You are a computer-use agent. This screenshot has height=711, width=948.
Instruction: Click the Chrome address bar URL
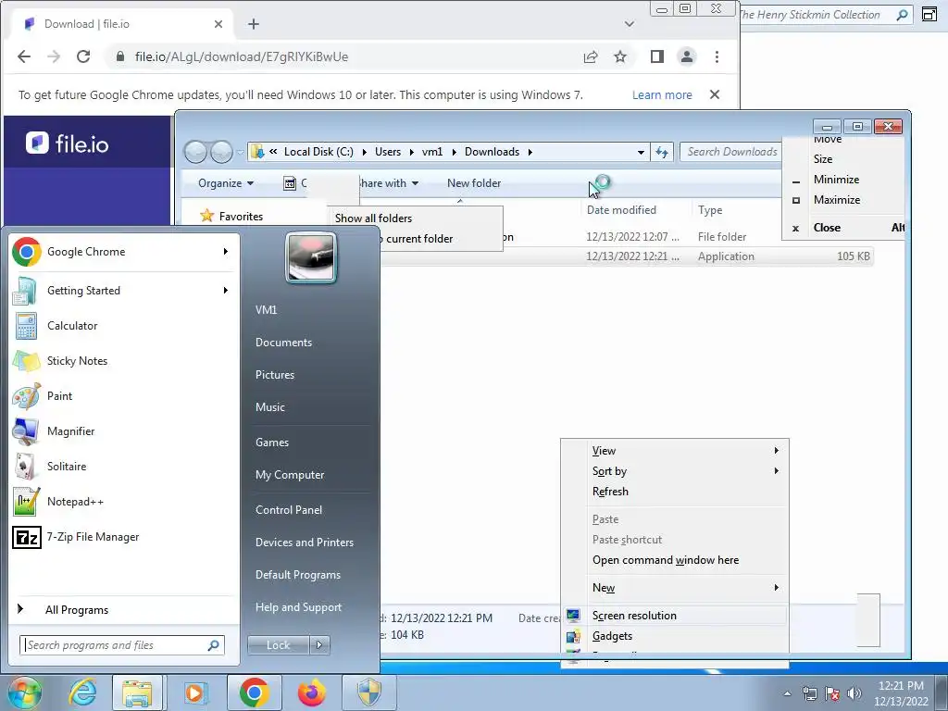click(x=242, y=56)
